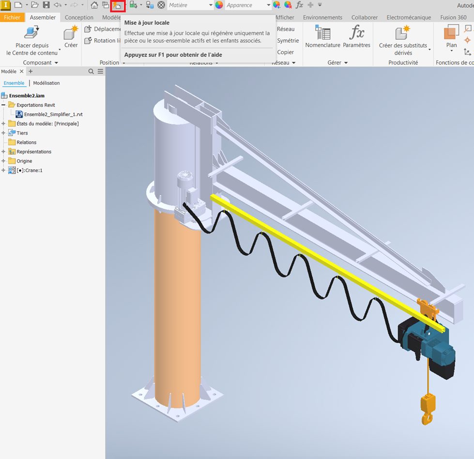This screenshot has width=474, height=459.
Task: Switch to the Modélisation browser view
Action: click(x=46, y=83)
